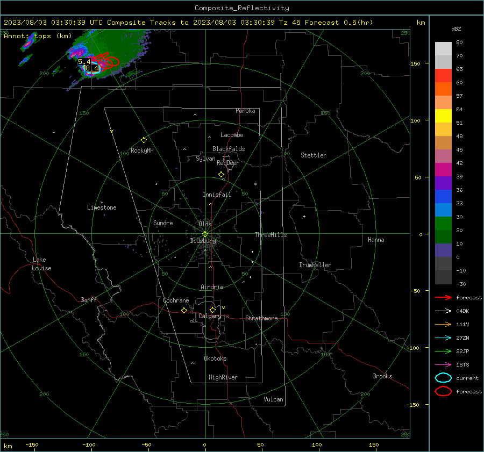Click the yellow radar-site diamond at the map center
Screen dimensions: 484x452
tap(205, 234)
